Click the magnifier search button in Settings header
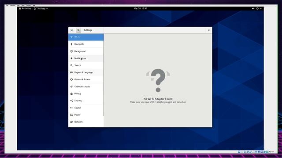 tap(78, 30)
